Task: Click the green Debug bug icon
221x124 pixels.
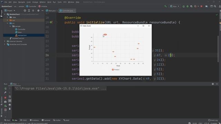Action: pyautogui.click(x=188, y=6)
